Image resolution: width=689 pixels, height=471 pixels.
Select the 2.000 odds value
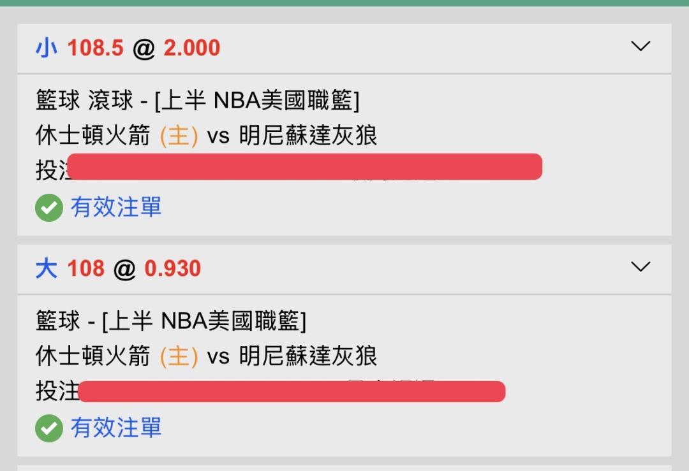[x=191, y=48]
